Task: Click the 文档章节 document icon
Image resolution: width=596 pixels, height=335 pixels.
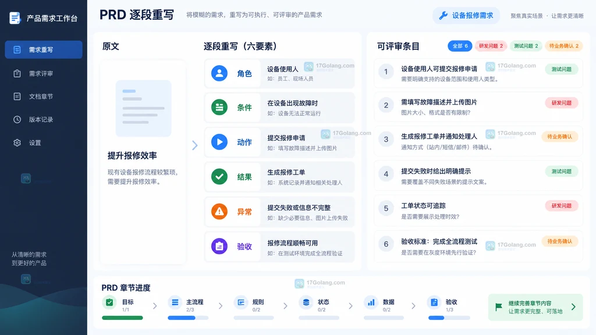Action: 17,97
